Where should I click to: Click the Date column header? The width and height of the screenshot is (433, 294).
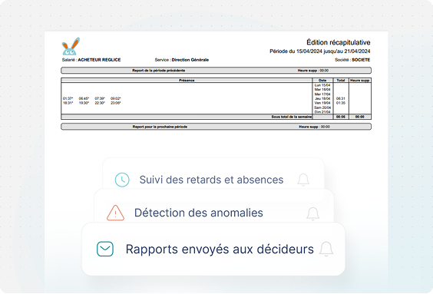pos(322,81)
